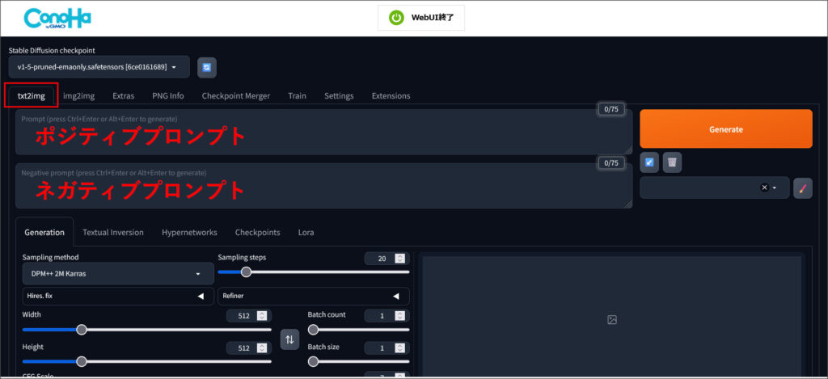Open the Settings tab
The image size is (828, 379).
pyautogui.click(x=339, y=96)
